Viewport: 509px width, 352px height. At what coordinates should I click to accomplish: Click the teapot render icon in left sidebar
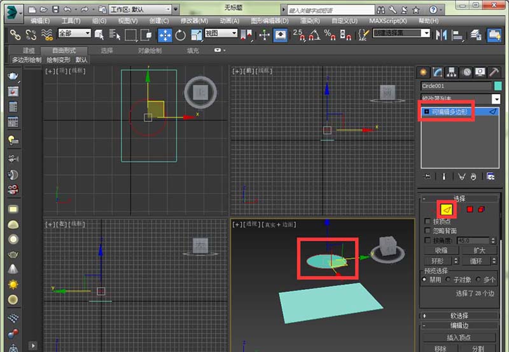click(13, 76)
